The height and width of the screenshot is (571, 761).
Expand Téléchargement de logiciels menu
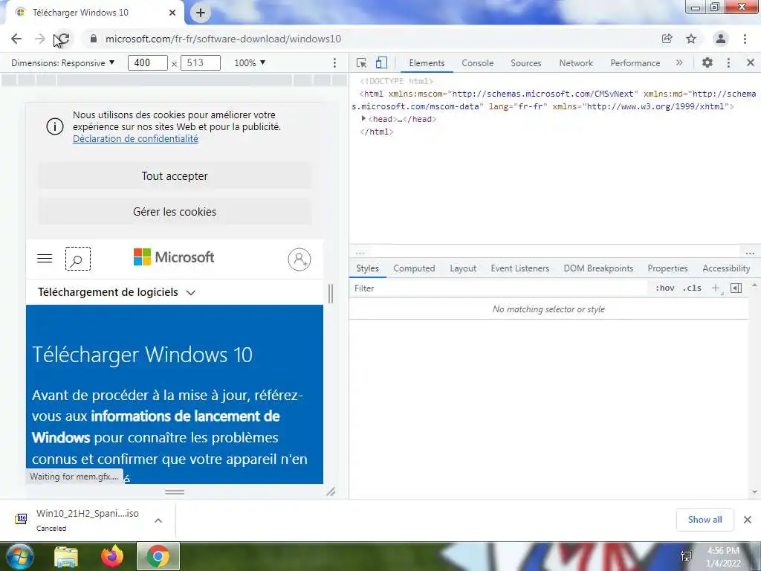(x=117, y=292)
